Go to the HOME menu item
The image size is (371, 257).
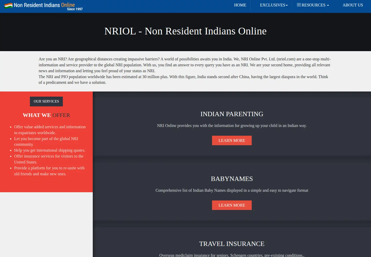(x=240, y=5)
